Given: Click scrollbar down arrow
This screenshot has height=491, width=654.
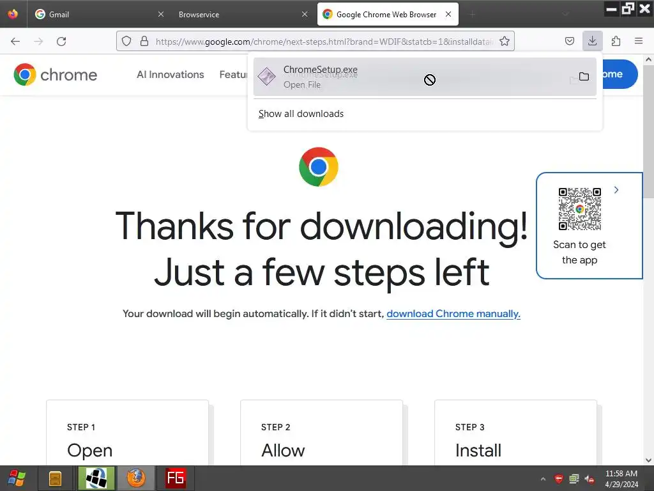Looking at the screenshot, I should [x=649, y=460].
